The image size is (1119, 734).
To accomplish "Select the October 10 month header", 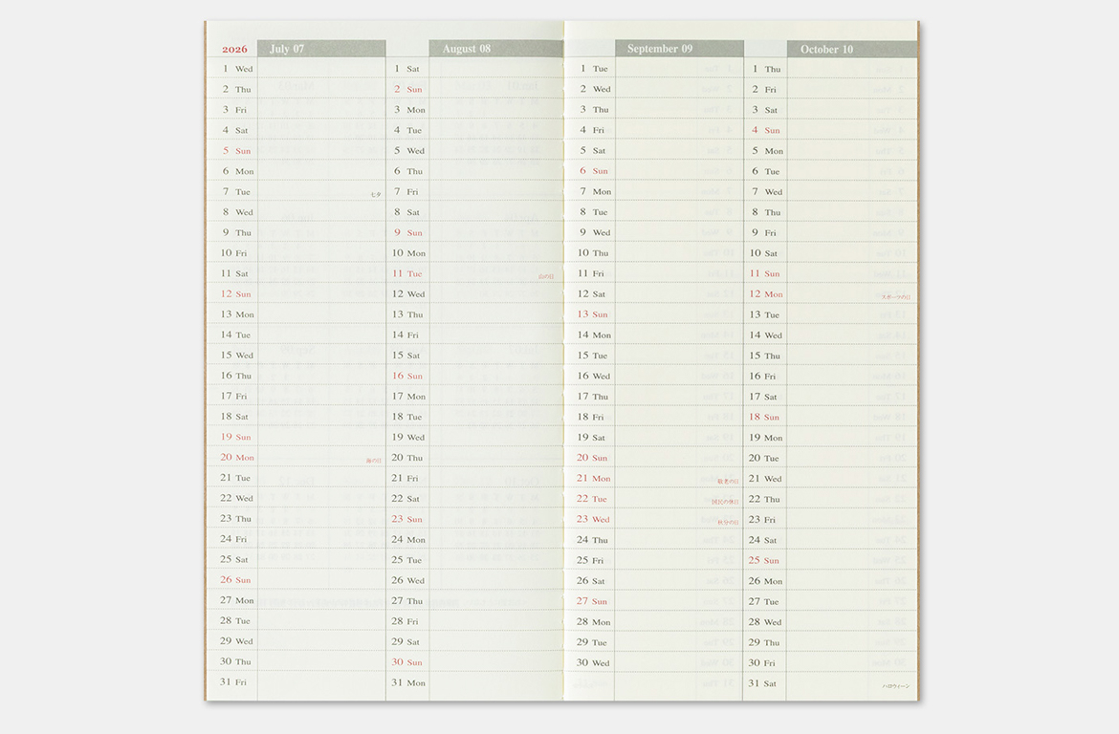I will (x=852, y=49).
